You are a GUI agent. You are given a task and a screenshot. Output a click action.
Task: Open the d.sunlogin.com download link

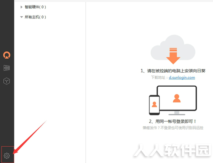tap(182, 77)
